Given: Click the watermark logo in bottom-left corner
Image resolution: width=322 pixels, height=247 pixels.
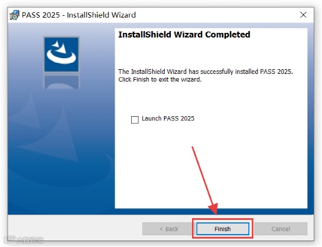Looking at the screenshot, I should click(9, 239).
